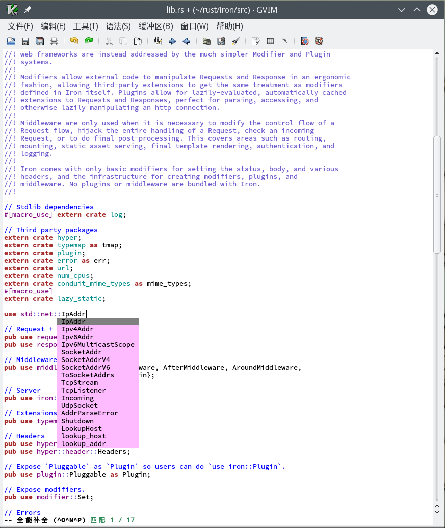Select lookup_host in the completion popup

coord(83,436)
